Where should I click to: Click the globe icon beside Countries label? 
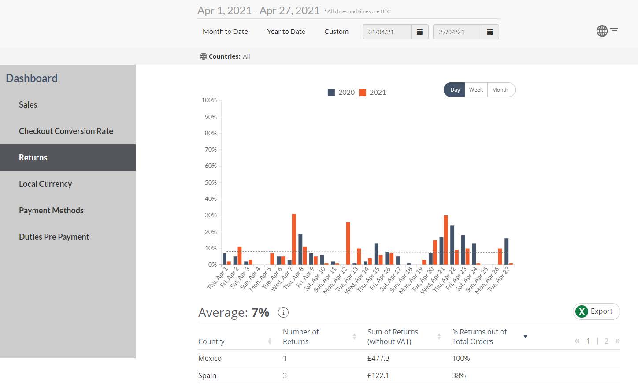(x=203, y=56)
